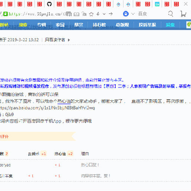Image resolution: width=191 pixels, height=191 pixels.
Task: Open the cyan 爱盘 menu item
Action: coord(170,25)
